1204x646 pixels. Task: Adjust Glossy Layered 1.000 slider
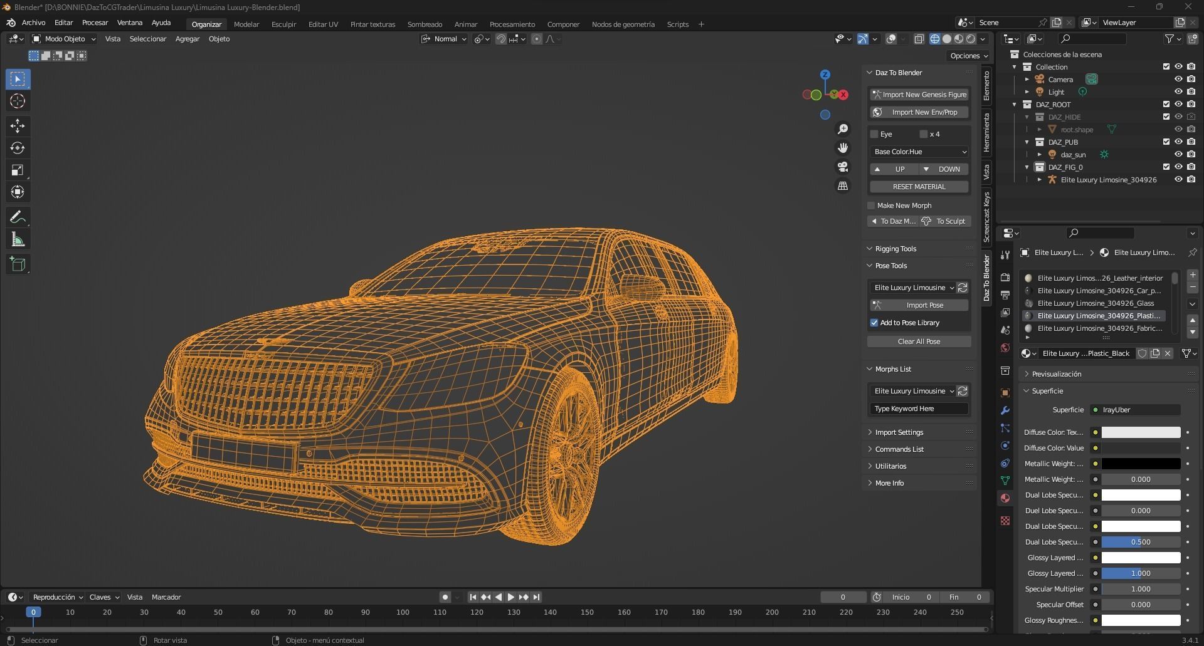tap(1141, 573)
